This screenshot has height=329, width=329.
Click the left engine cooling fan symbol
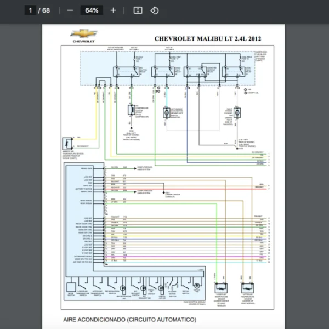point(166,112)
